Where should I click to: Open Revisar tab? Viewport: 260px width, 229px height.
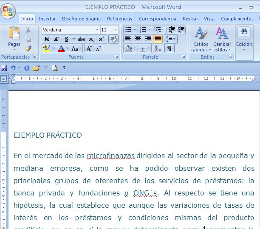(x=190, y=19)
